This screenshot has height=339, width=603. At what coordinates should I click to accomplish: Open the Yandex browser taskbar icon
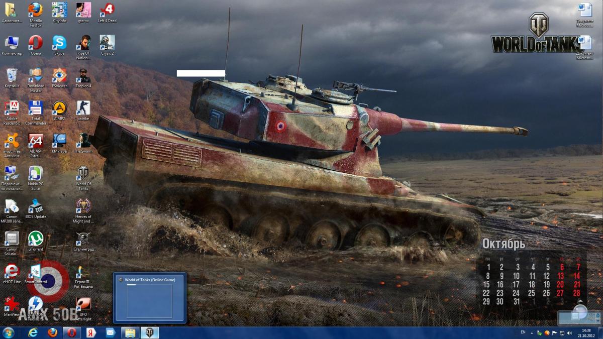(x=91, y=332)
